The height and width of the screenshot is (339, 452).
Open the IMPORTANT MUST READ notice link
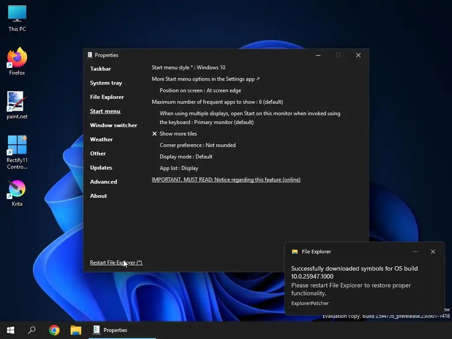tap(226, 180)
